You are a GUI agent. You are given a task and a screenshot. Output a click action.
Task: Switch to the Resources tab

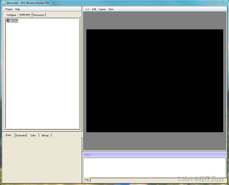(x=38, y=15)
